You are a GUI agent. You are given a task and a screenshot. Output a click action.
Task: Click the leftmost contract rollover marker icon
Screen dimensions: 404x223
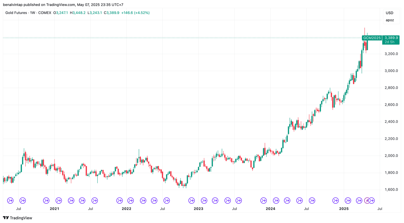[10, 200]
